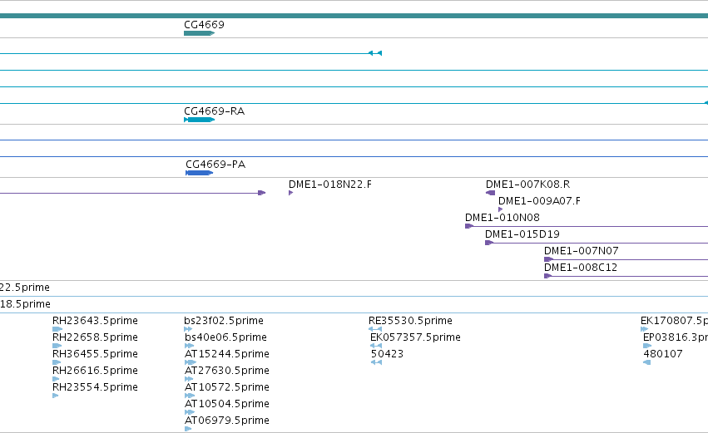
Task: Click the 50423 double-arrow glyph
Action: pos(377,362)
